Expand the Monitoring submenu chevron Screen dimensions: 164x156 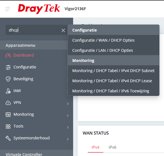(68, 115)
